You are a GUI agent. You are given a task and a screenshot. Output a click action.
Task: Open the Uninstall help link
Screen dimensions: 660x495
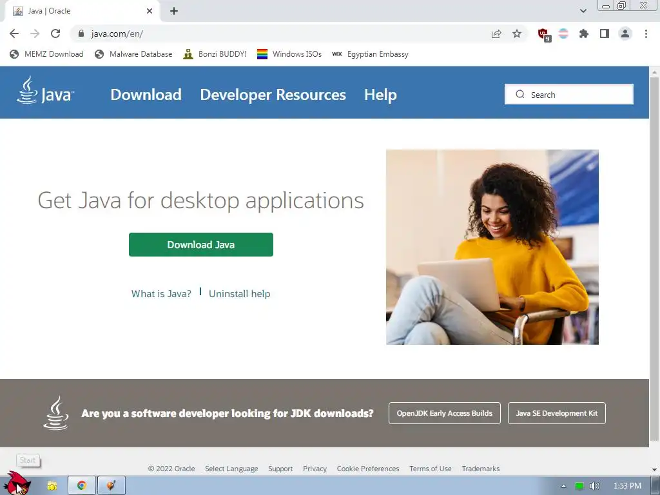coord(240,294)
